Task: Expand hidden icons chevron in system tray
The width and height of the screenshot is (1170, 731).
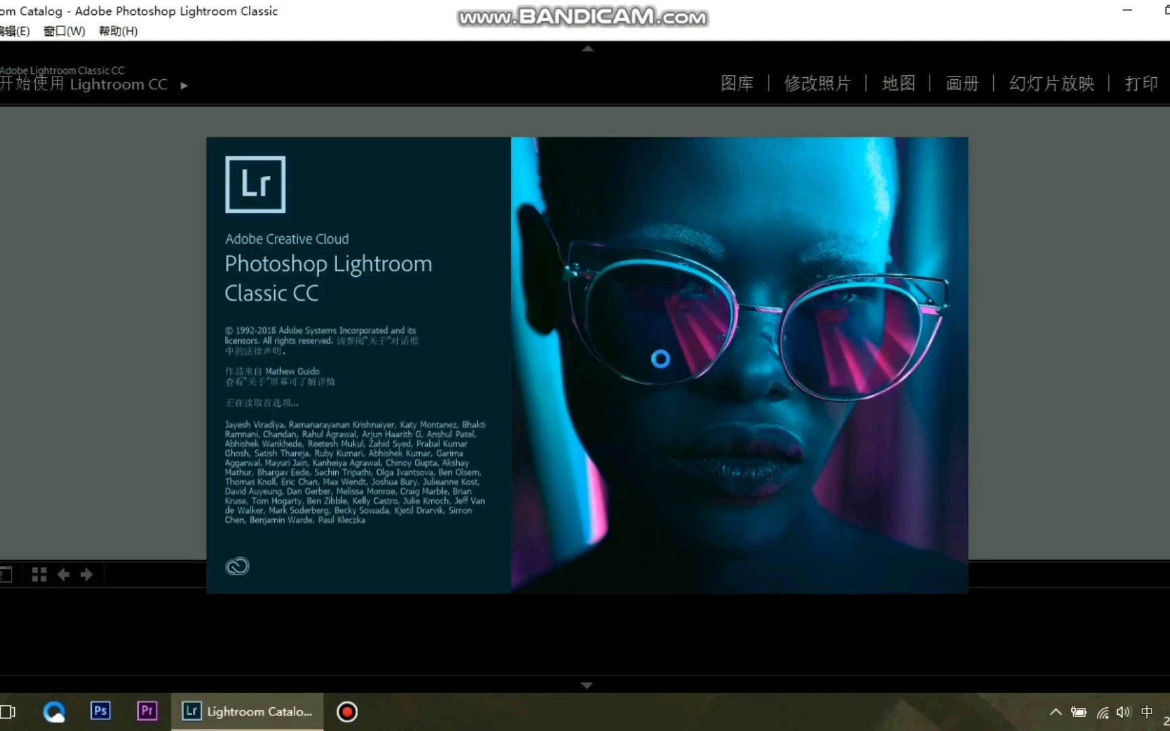Action: [x=1054, y=712]
